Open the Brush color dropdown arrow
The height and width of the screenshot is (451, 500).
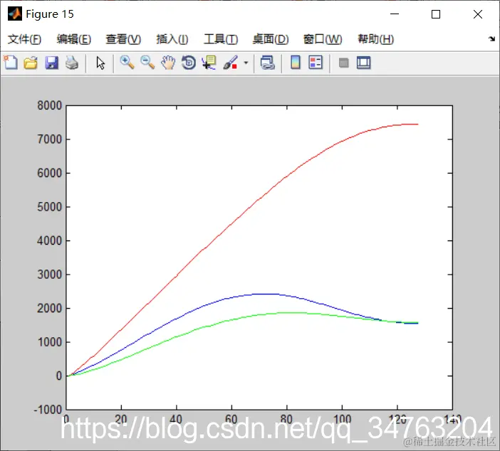click(246, 63)
